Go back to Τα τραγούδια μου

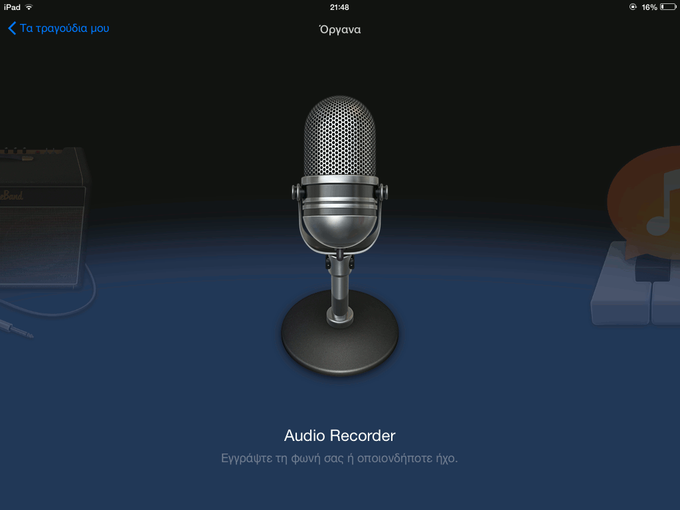58,28
